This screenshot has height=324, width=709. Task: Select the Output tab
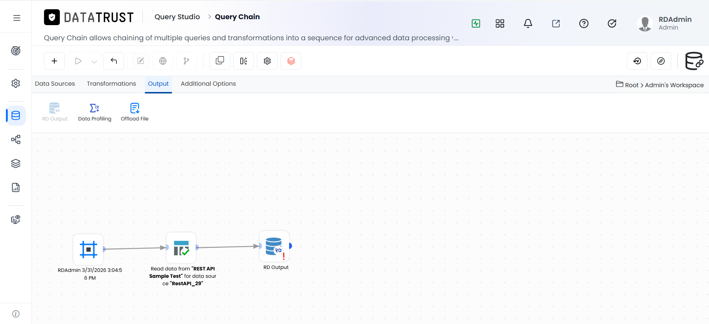click(158, 84)
